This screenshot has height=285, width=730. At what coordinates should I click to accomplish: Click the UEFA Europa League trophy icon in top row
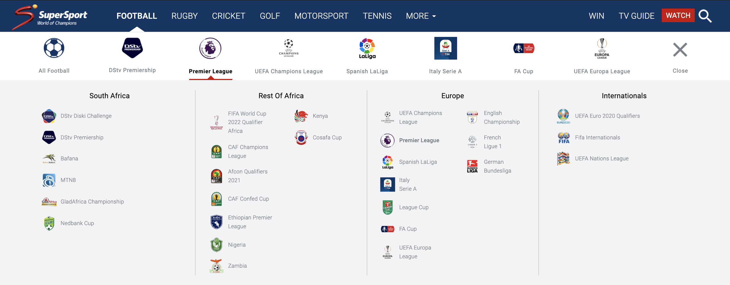[602, 48]
